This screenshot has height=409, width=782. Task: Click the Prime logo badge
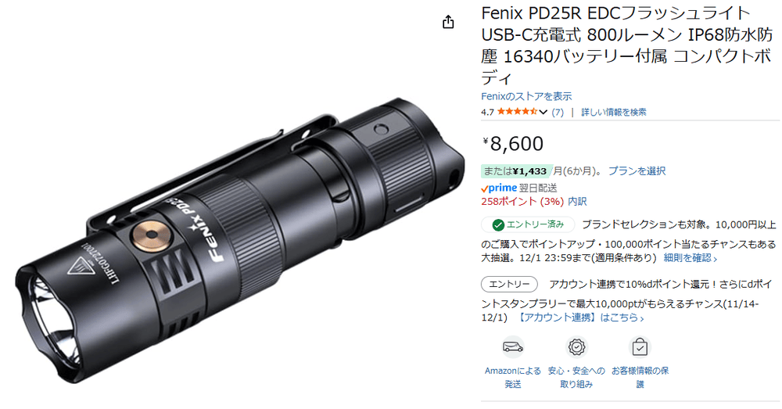coord(499,188)
